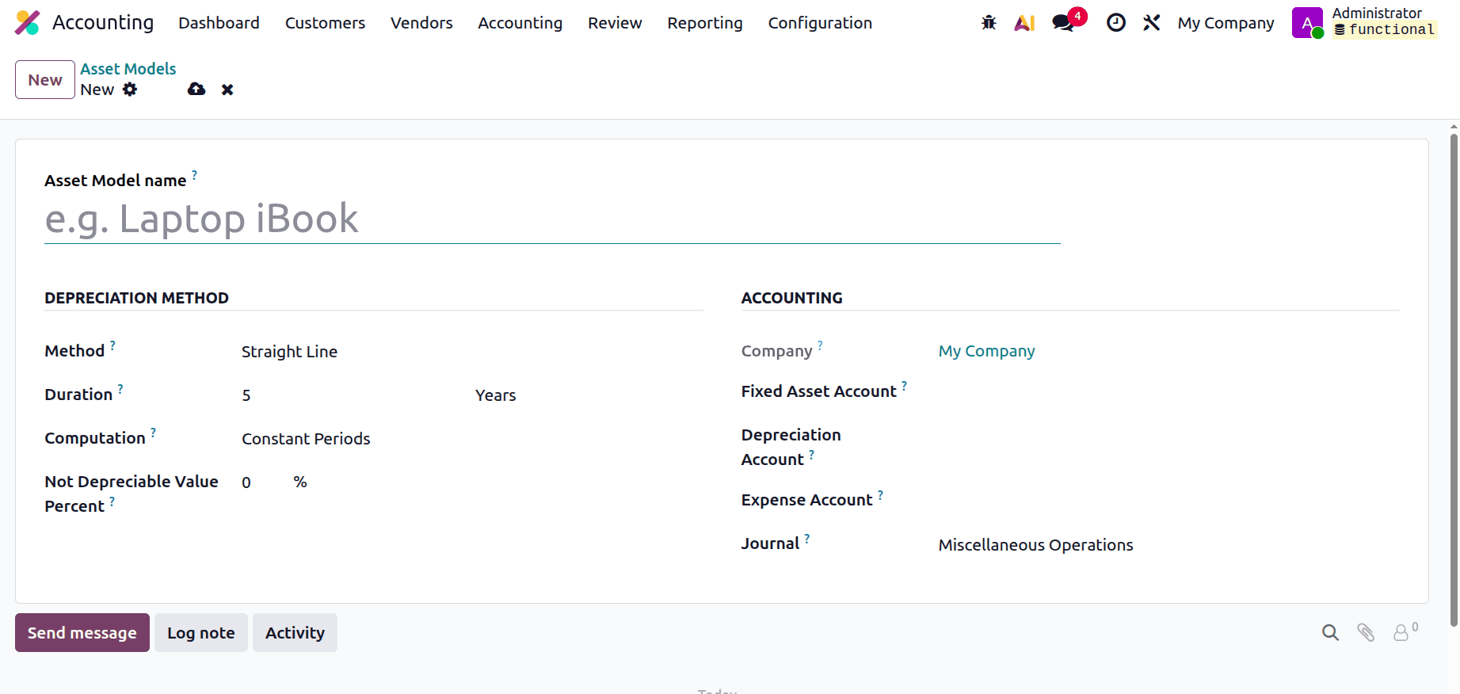Open the Journal dropdown showing Miscellaneous Operations
This screenshot has width=1460, height=694.
1168,545
